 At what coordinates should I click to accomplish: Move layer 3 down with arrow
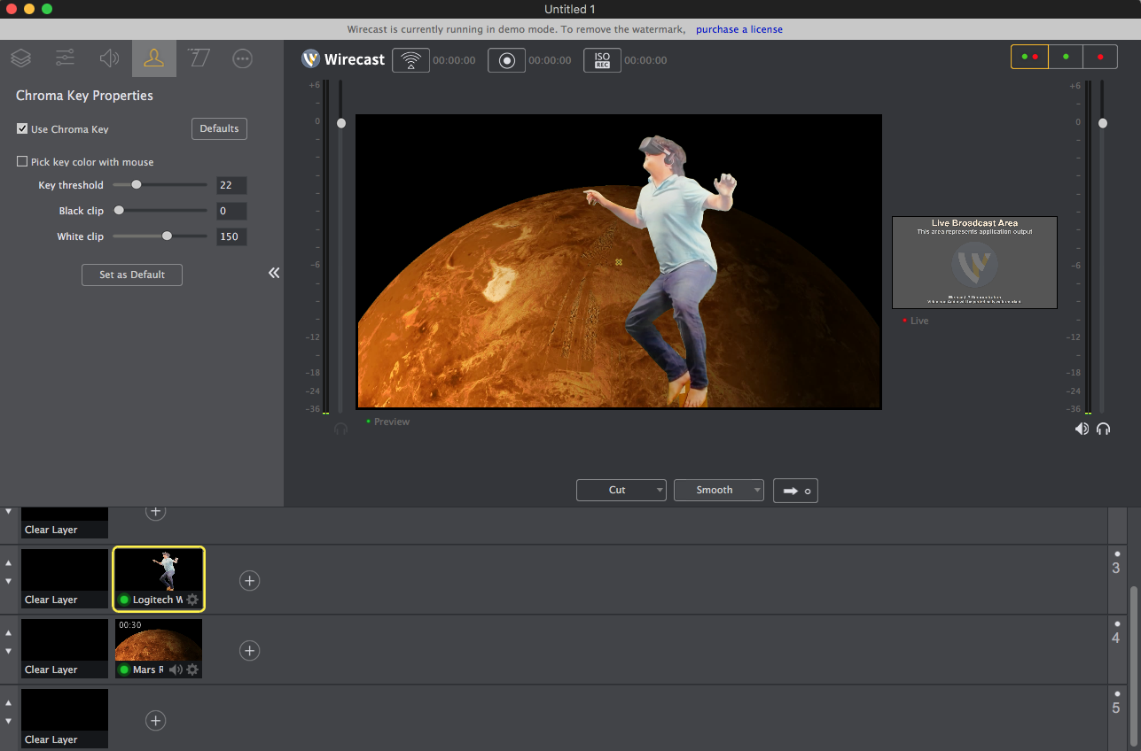pyautogui.click(x=9, y=581)
